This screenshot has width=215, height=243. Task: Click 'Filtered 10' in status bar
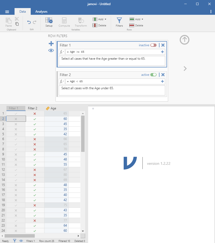pos(64,241)
